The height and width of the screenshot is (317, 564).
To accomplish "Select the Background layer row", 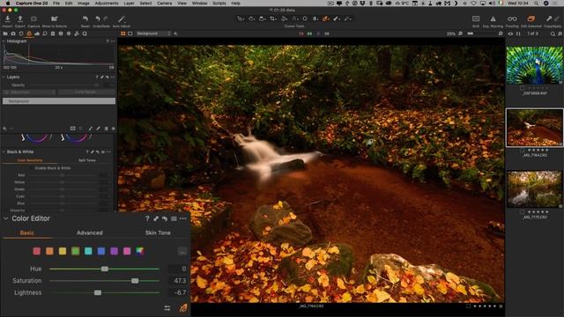I will (59, 101).
